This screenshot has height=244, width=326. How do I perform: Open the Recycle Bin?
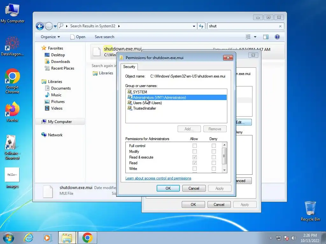click(310, 211)
